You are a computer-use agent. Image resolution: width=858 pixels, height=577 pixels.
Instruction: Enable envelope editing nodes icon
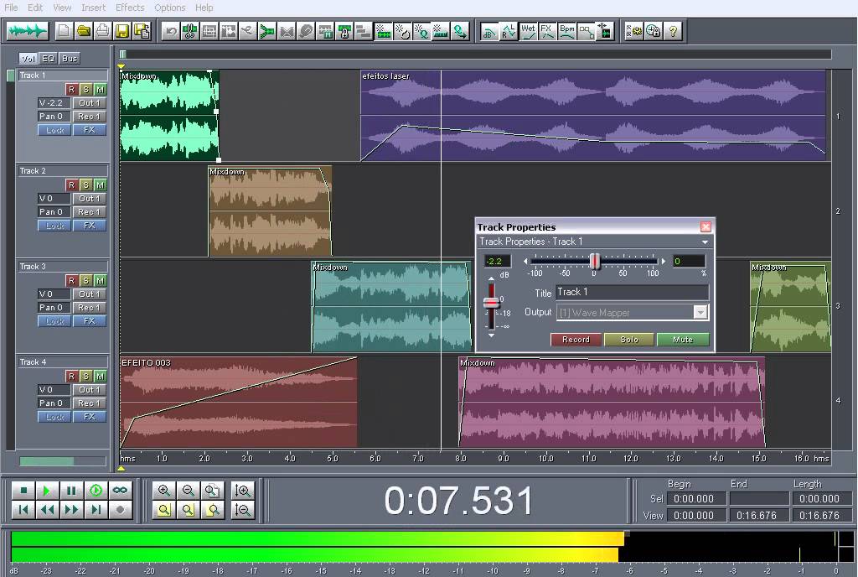pyautogui.click(x=586, y=31)
